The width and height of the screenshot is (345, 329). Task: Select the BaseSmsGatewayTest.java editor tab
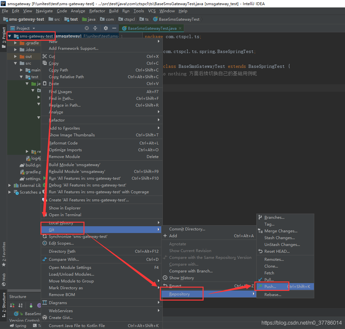tap(152, 28)
